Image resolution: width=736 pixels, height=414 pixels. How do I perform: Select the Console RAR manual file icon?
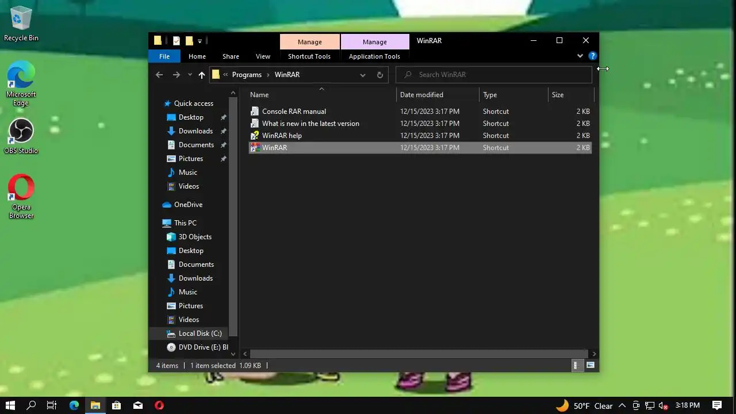pyautogui.click(x=255, y=111)
